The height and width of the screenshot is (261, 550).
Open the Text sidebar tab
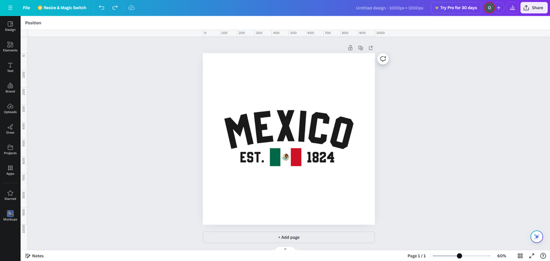[10, 68]
